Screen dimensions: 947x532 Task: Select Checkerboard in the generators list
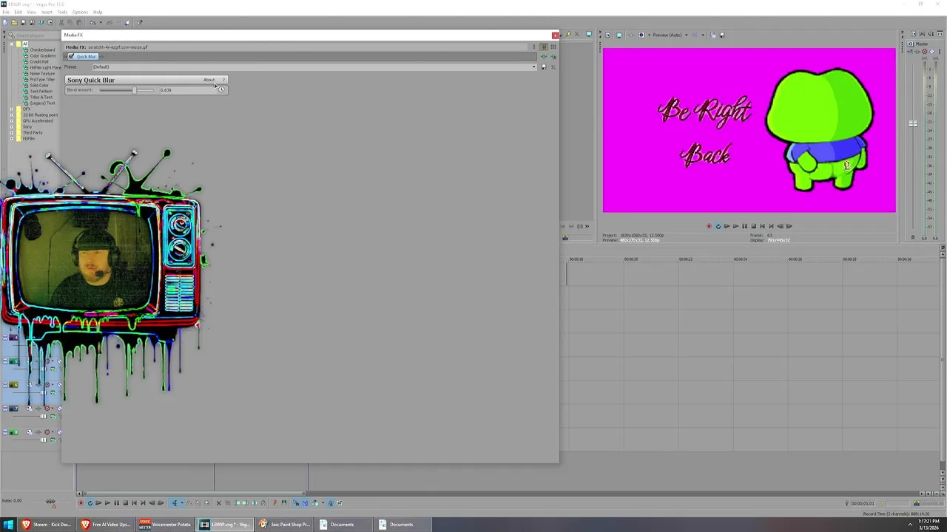coord(42,50)
